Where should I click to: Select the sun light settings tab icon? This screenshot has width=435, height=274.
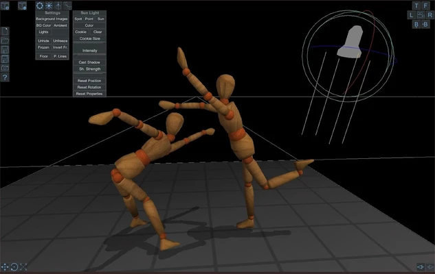click(x=49, y=5)
